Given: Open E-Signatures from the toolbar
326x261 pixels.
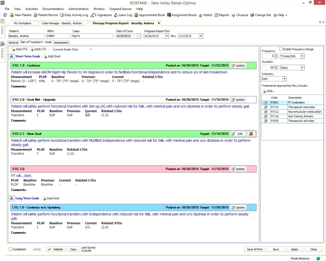Looking at the screenshot, I should click(101, 15).
